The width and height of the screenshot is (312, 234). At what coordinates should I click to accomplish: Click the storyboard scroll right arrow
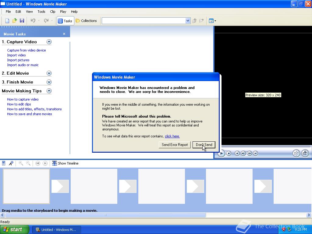pyautogui.click(x=309, y=215)
